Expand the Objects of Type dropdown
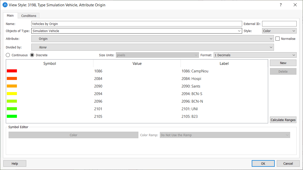Viewport: 303px width, 170px height. [x=136, y=31]
